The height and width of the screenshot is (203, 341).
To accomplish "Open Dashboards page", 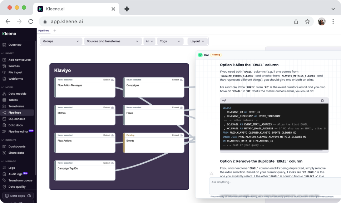I will point(17,147).
